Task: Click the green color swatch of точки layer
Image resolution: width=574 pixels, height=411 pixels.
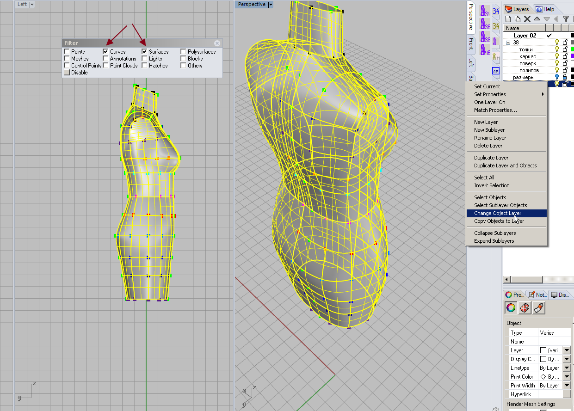Action: point(572,49)
